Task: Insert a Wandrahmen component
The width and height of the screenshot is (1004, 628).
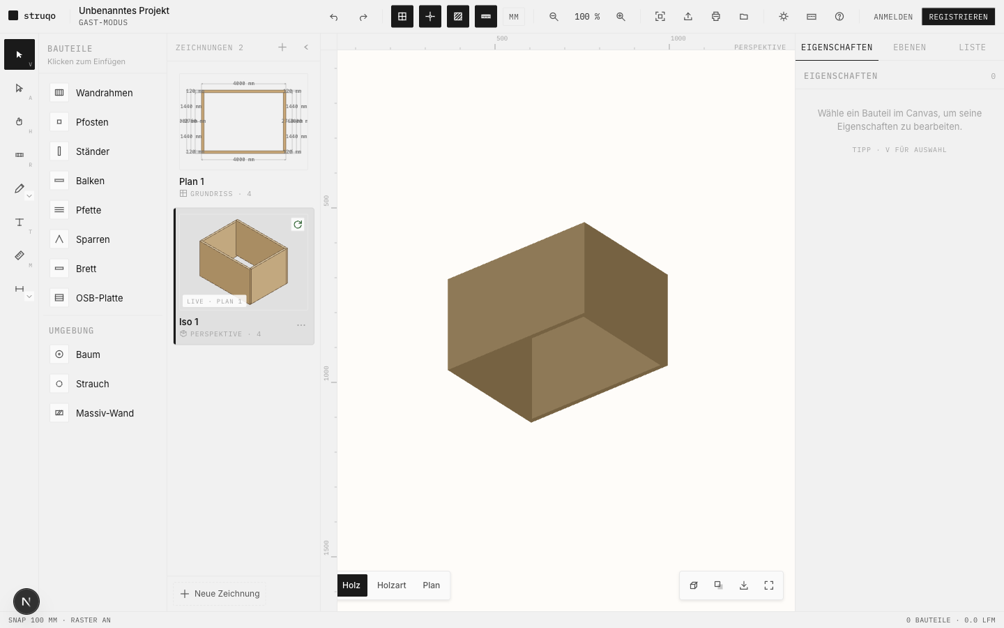Action: [x=103, y=93]
